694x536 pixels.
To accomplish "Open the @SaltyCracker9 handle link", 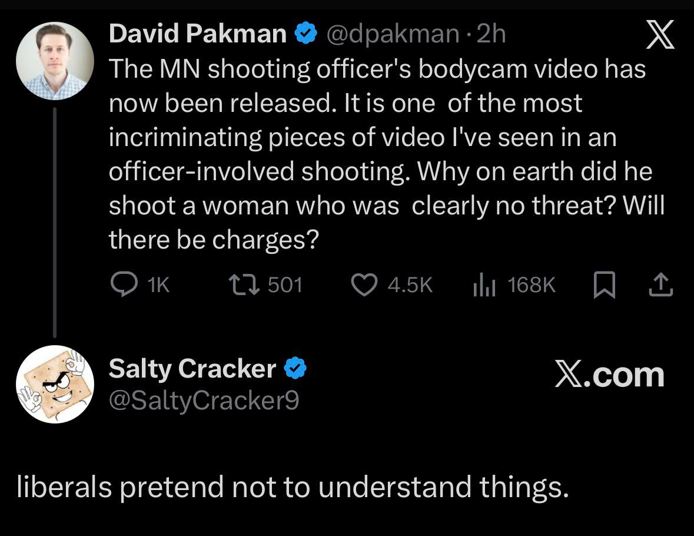I will 204,401.
